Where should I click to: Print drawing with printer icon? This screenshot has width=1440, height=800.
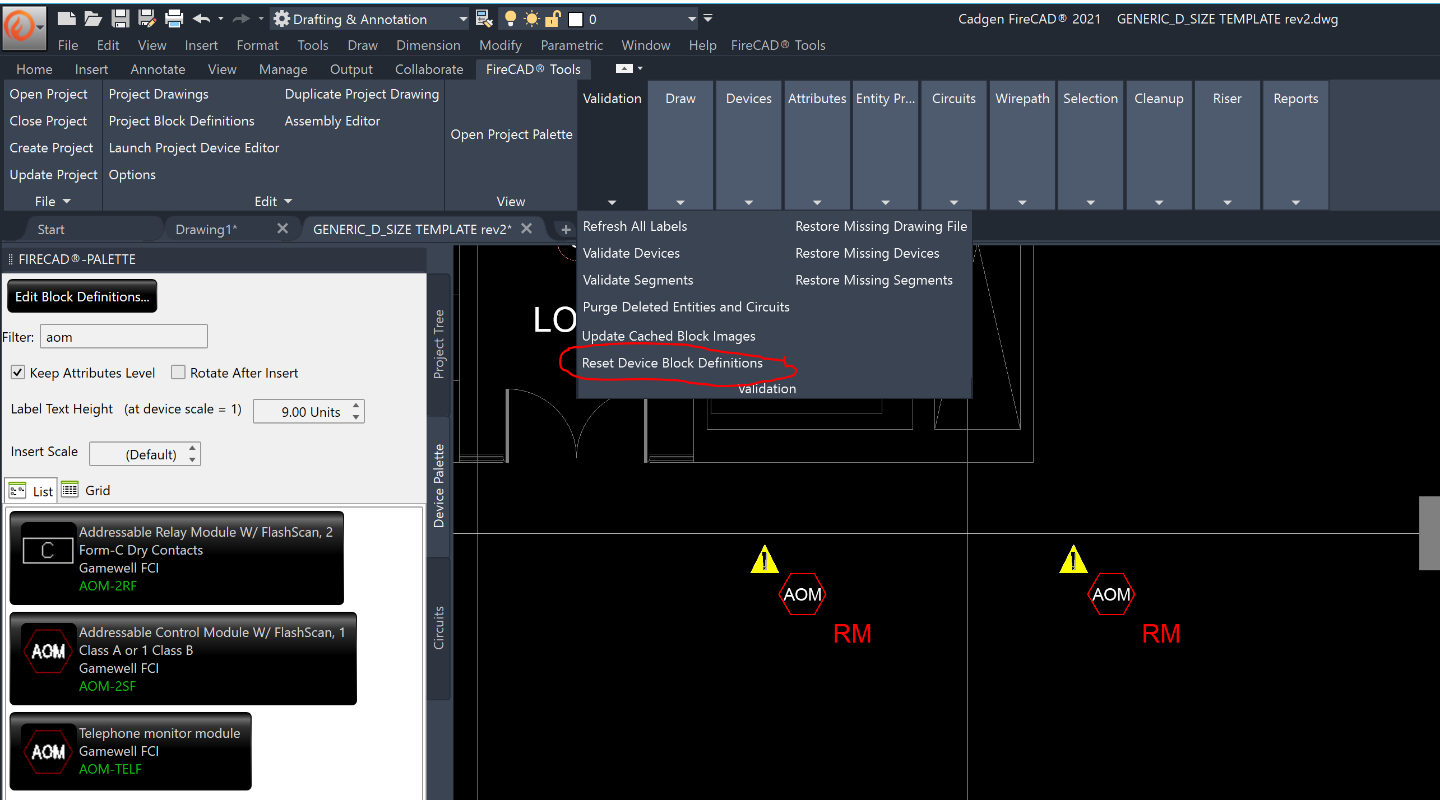[174, 19]
